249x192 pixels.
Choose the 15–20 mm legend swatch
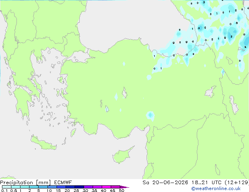[x=61, y=187]
